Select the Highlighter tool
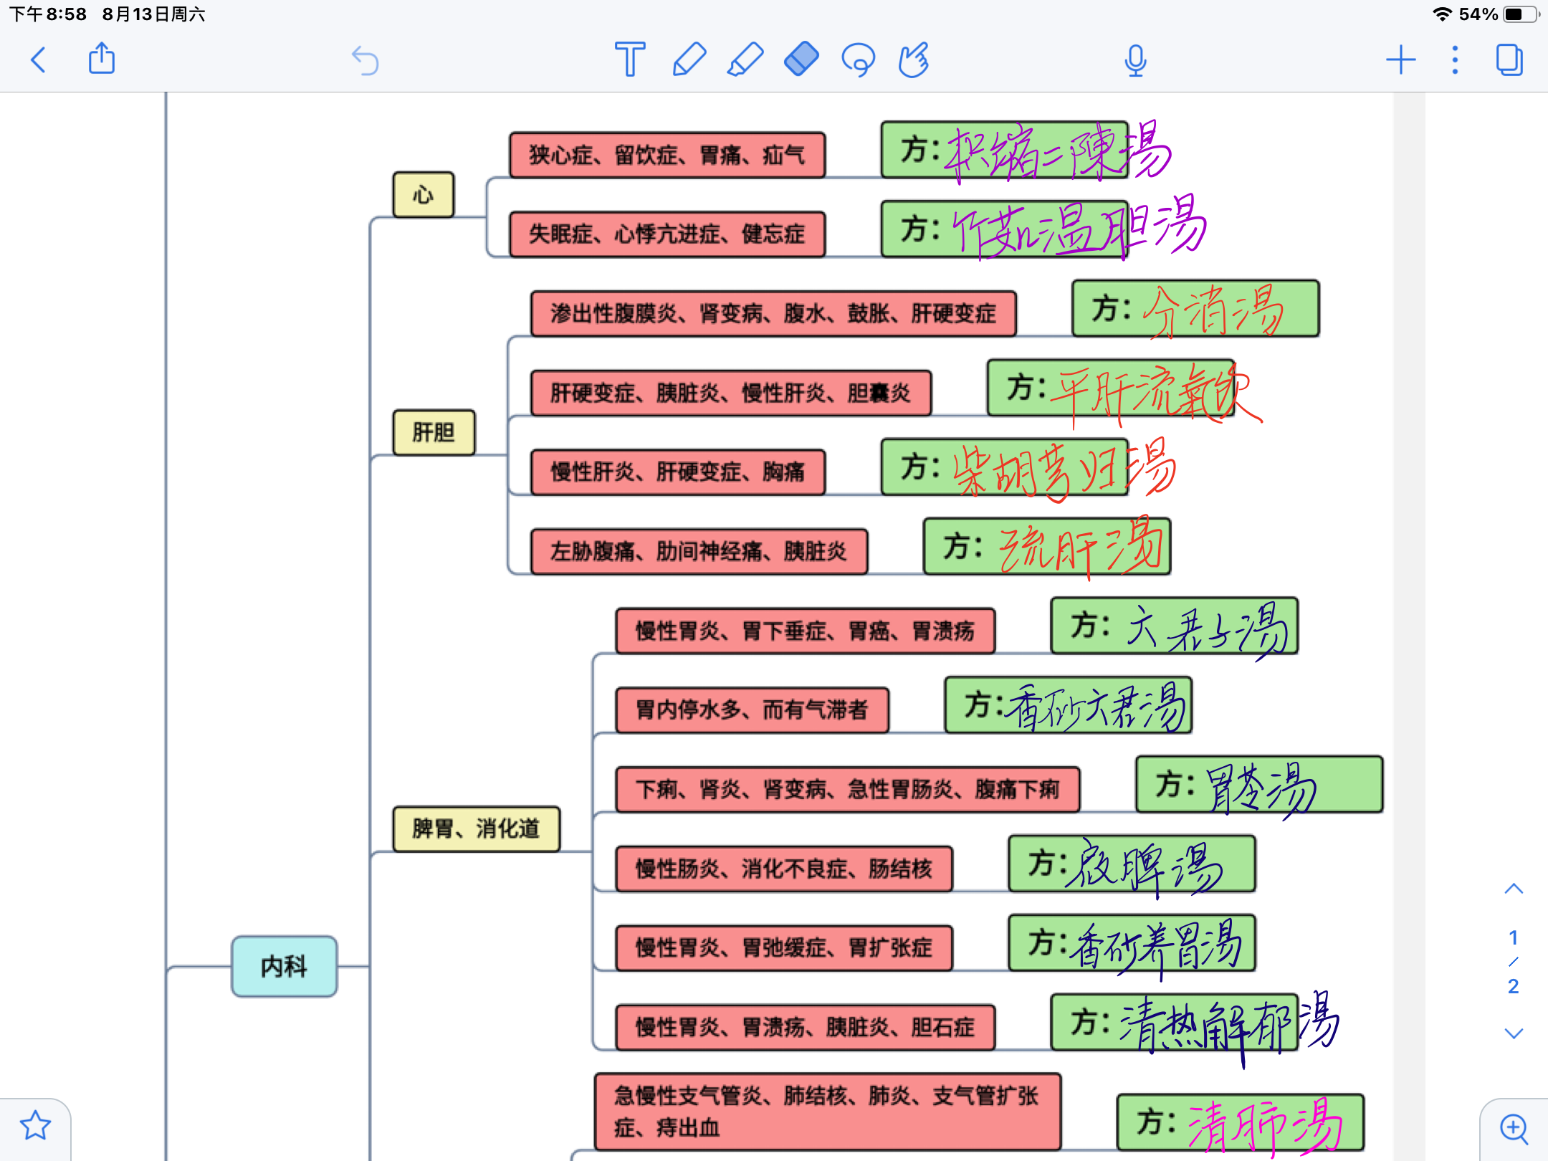This screenshot has width=1548, height=1161. [x=745, y=59]
